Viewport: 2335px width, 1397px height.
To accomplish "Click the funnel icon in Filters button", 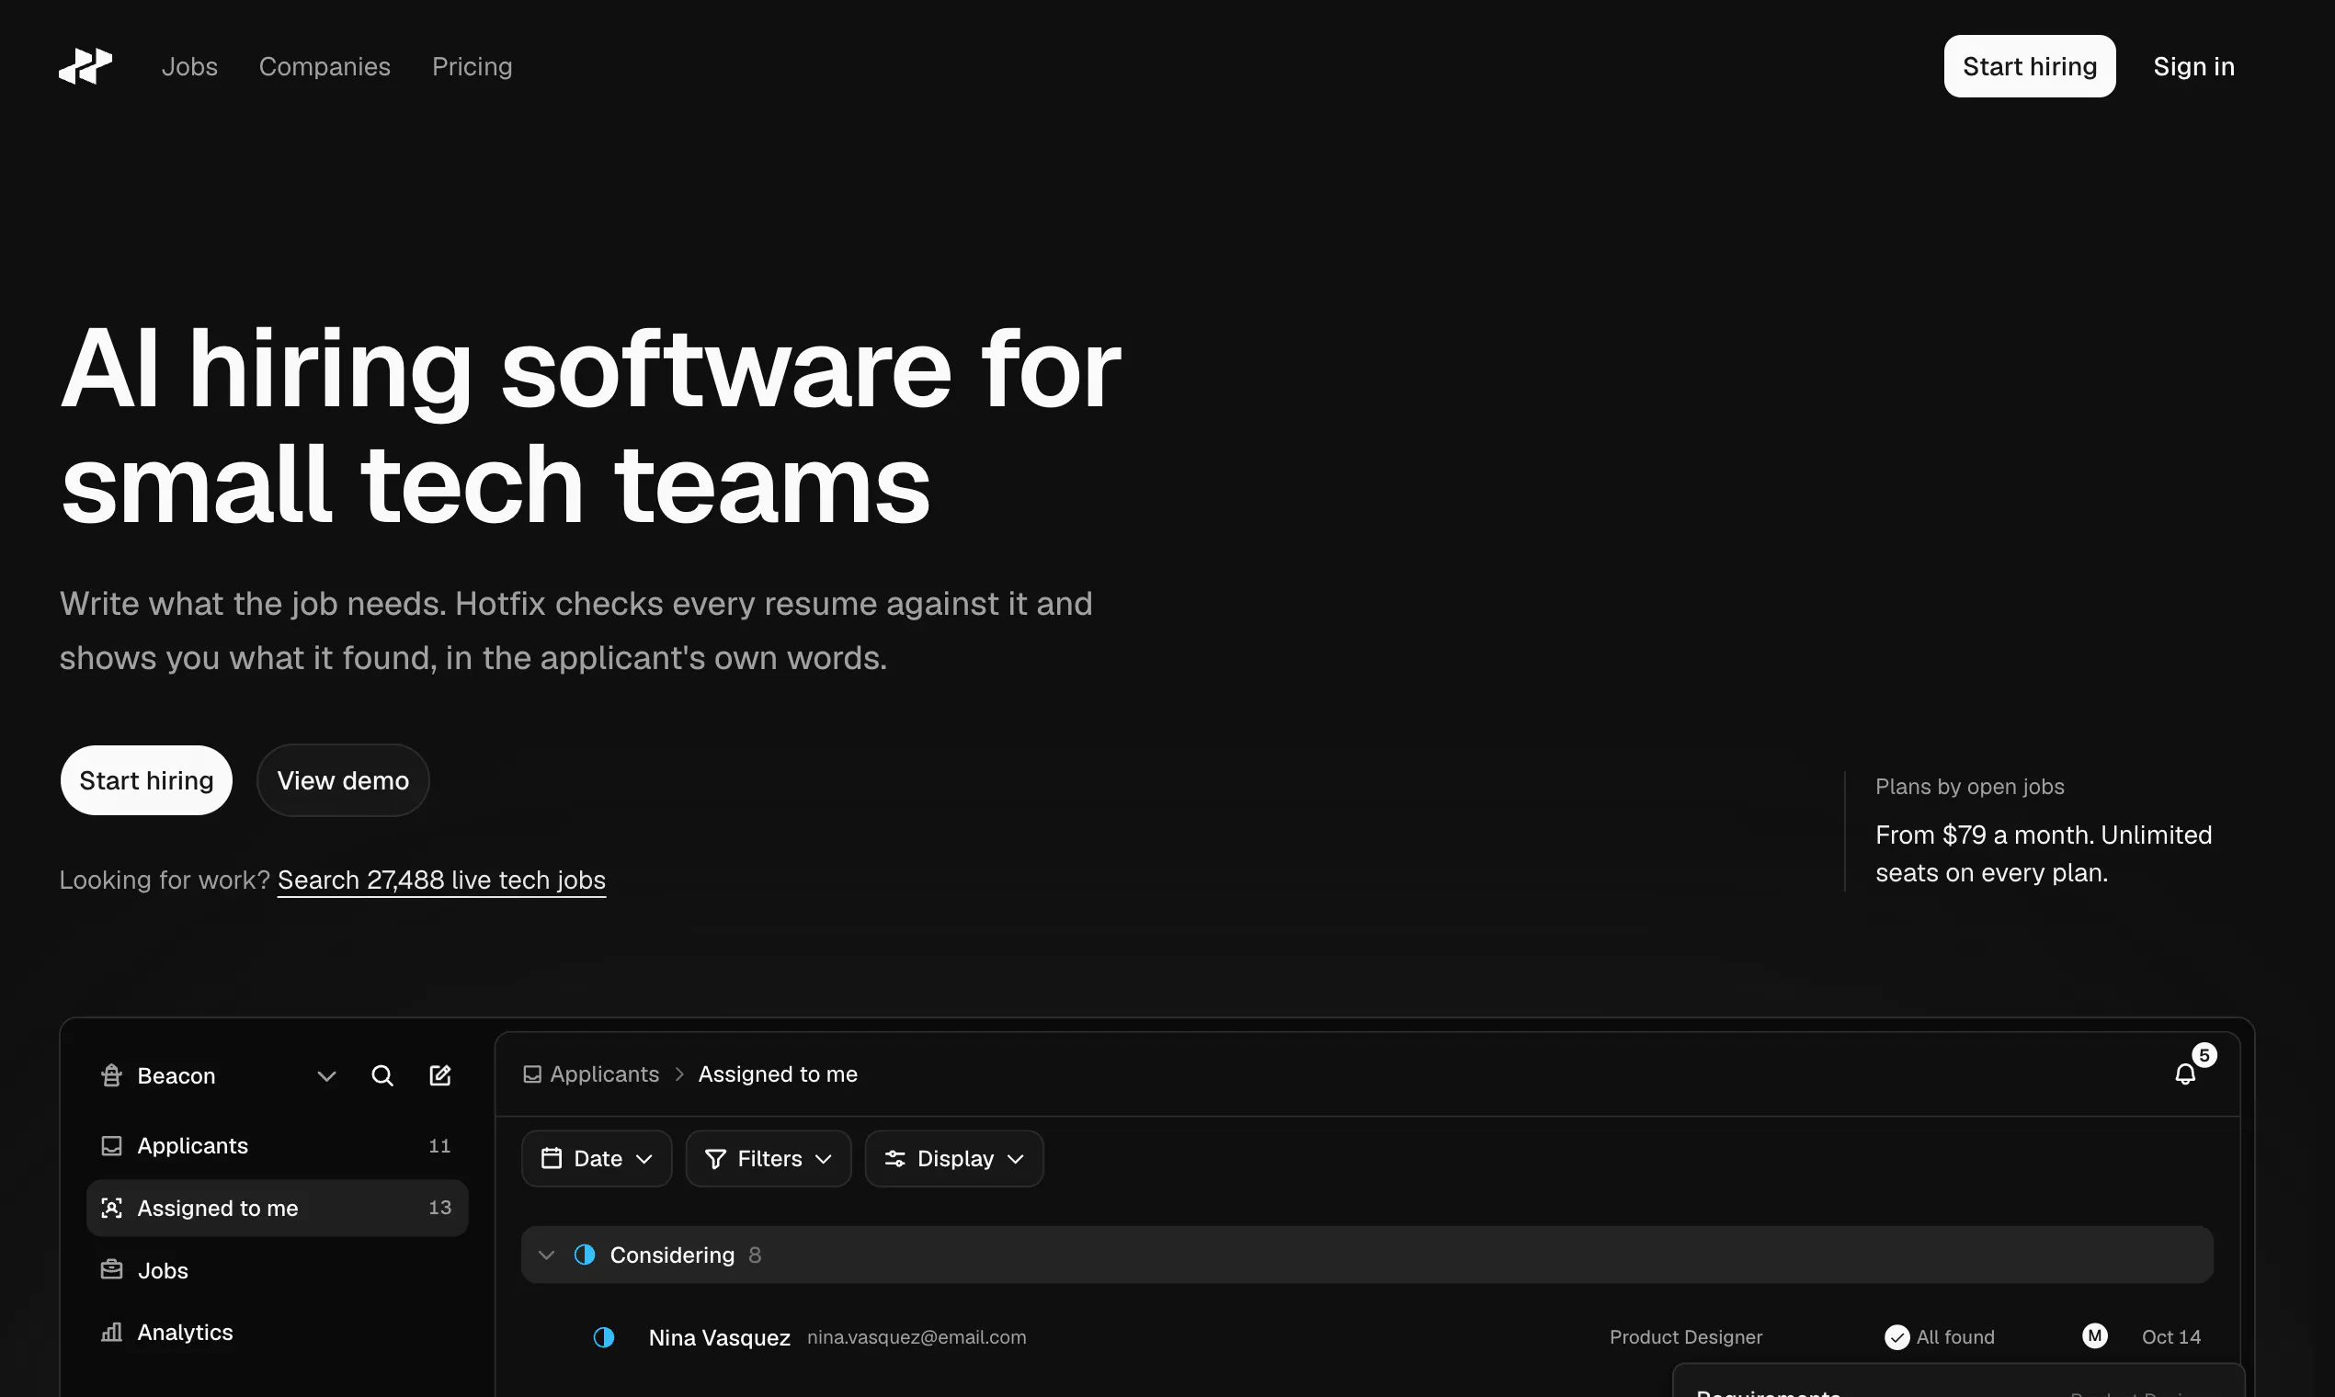I will click(715, 1159).
